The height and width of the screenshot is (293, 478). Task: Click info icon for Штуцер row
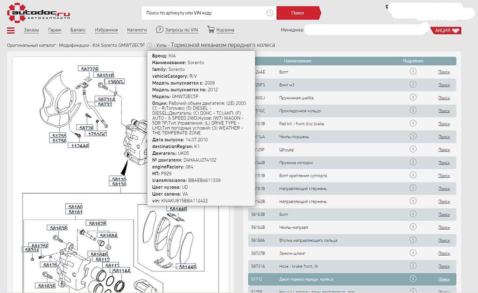click(x=413, y=150)
